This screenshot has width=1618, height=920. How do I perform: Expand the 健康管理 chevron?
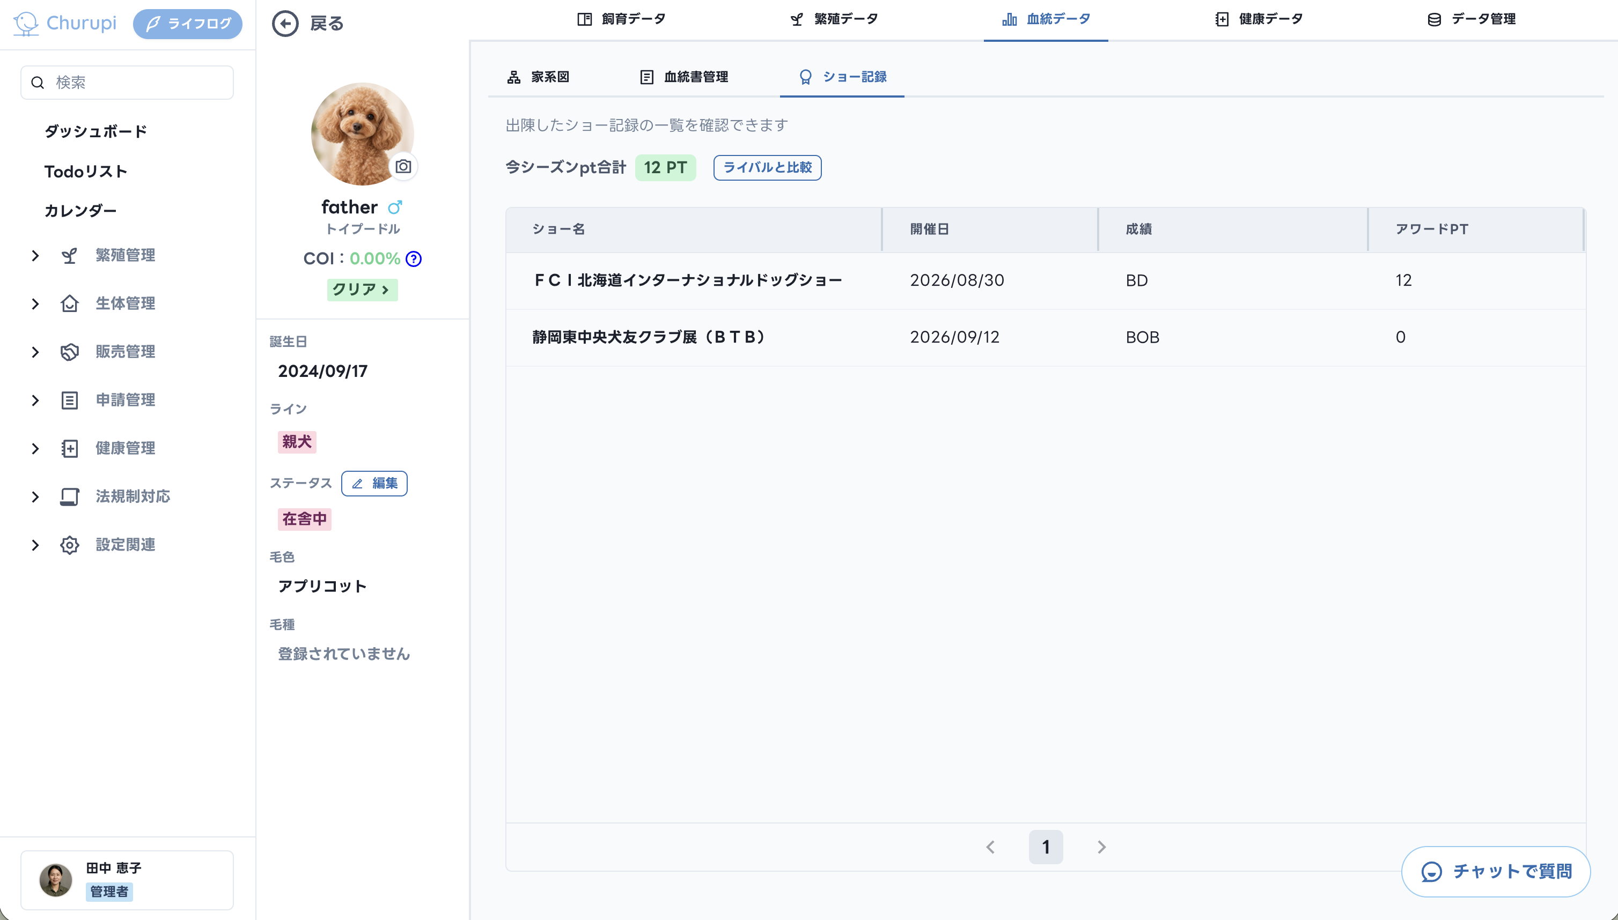(35, 448)
